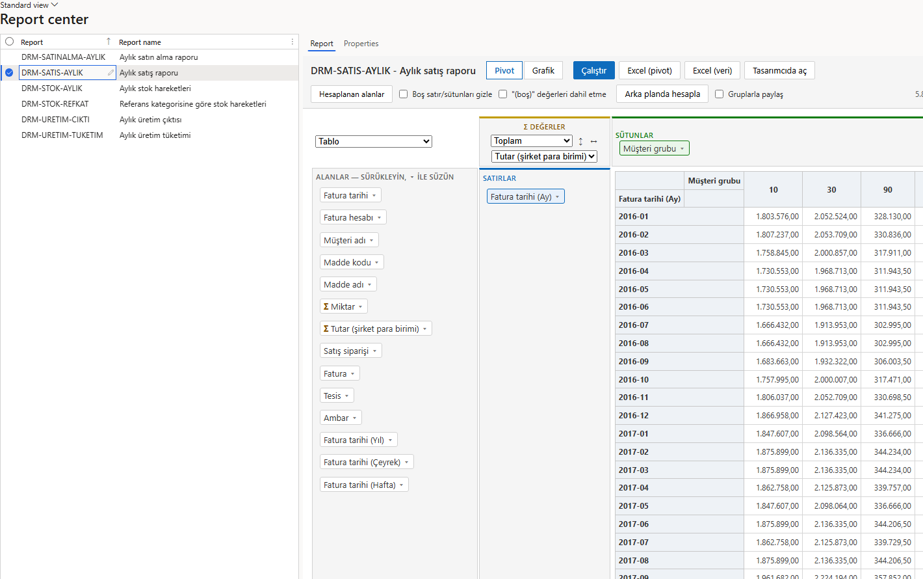Select the DRM-SATINALMA-AYLIK report row
The image size is (923, 579).
[x=149, y=57]
